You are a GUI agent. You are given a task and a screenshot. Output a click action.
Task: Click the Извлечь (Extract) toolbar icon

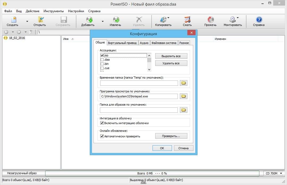coord(116,20)
